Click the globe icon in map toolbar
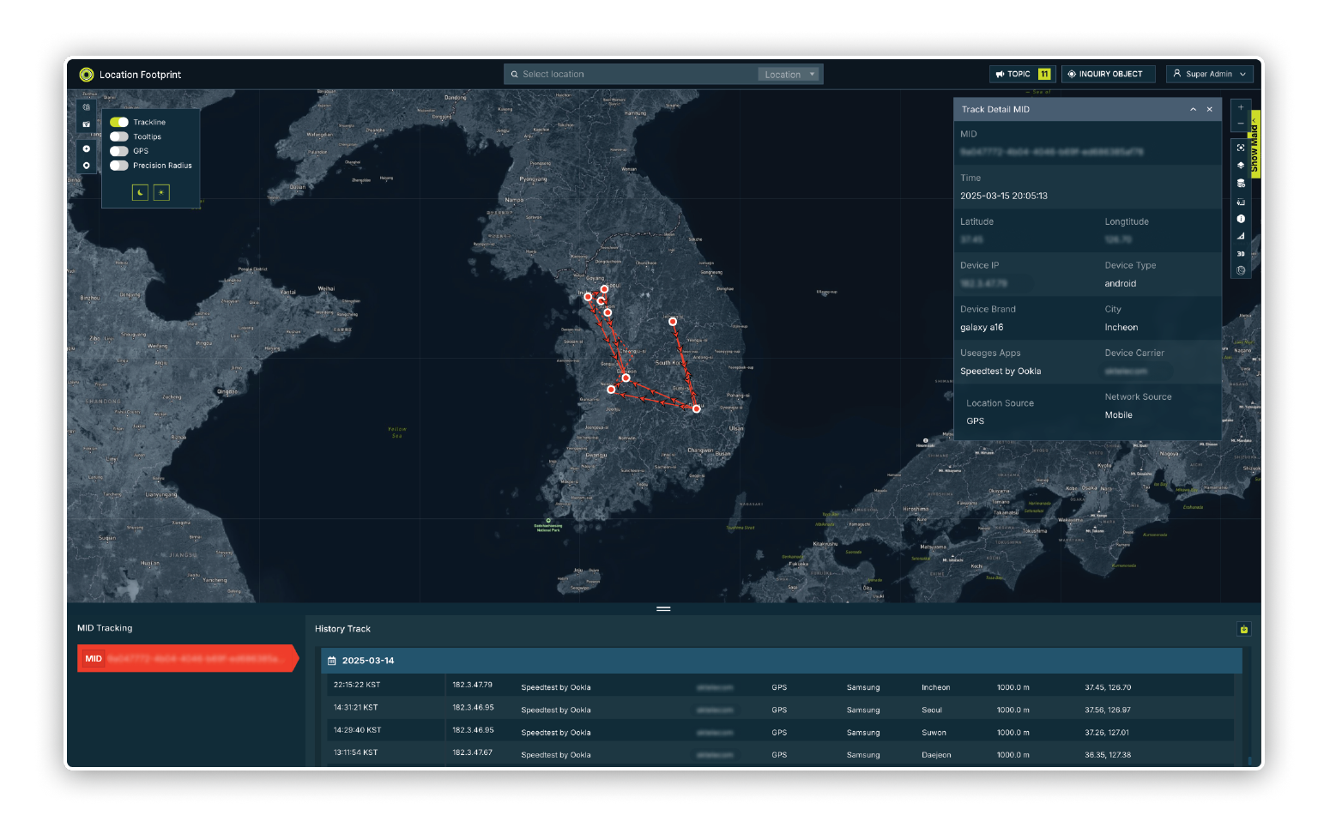1330x834 pixels. coord(1241,270)
